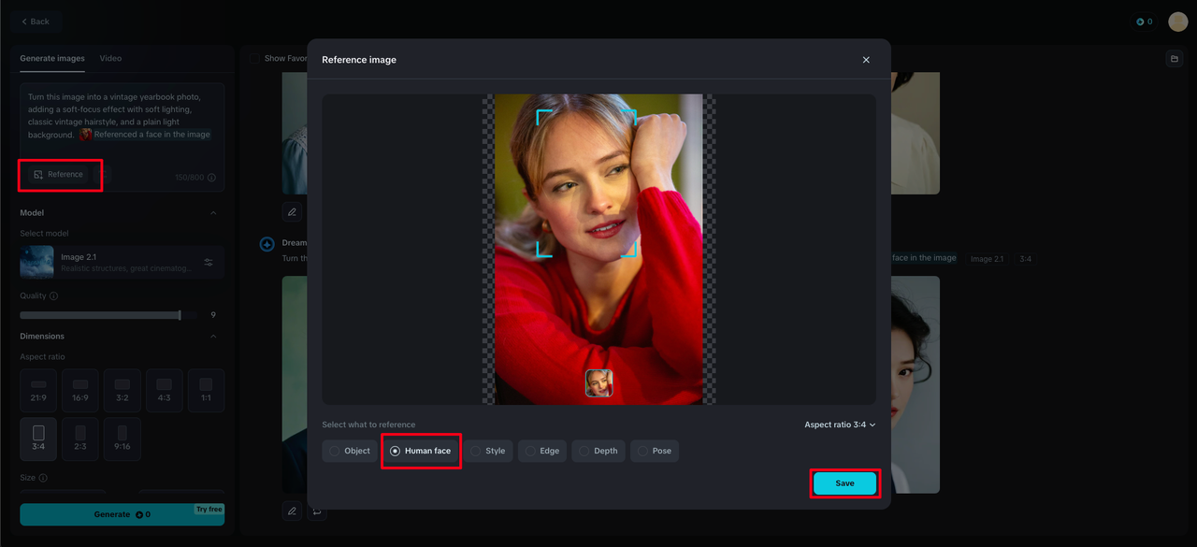Select the Style reference option

488,451
